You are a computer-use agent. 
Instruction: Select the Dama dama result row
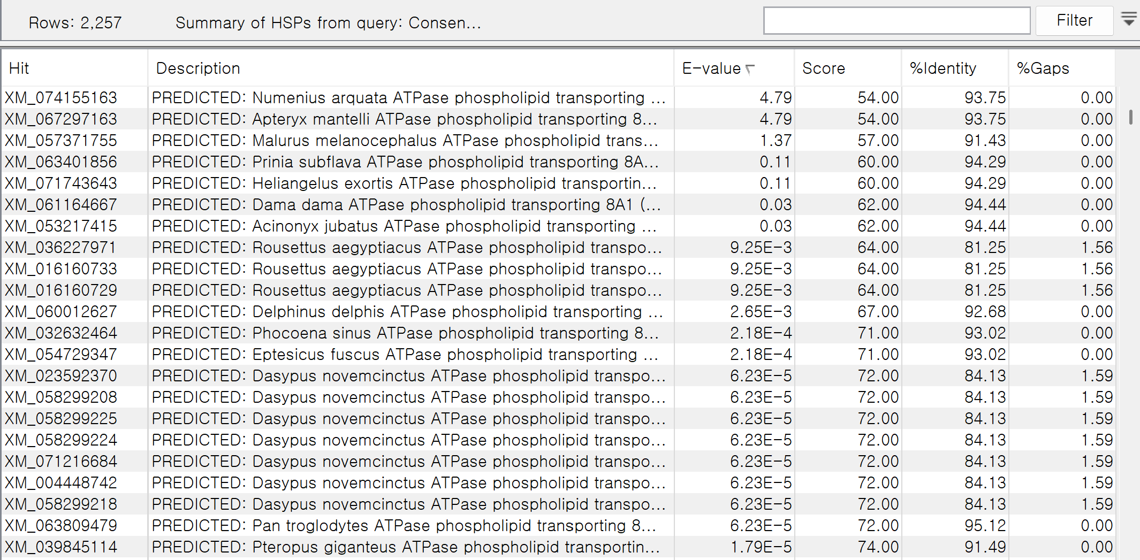point(404,205)
